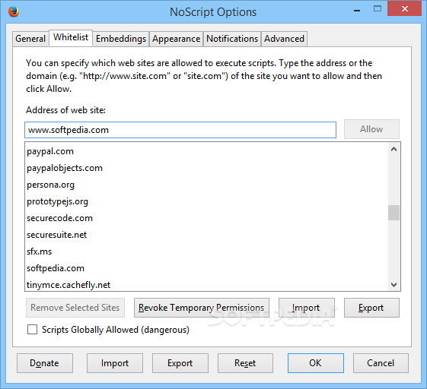Open the Embeddings tab
This screenshot has width=427, height=389.
pyautogui.click(x=121, y=39)
